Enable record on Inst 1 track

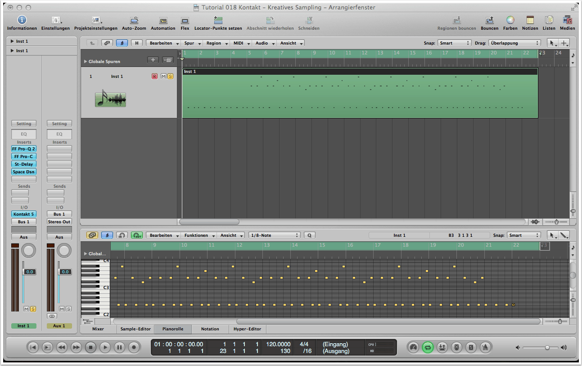(x=154, y=77)
